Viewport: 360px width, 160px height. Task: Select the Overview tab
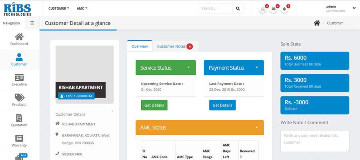[x=140, y=46]
